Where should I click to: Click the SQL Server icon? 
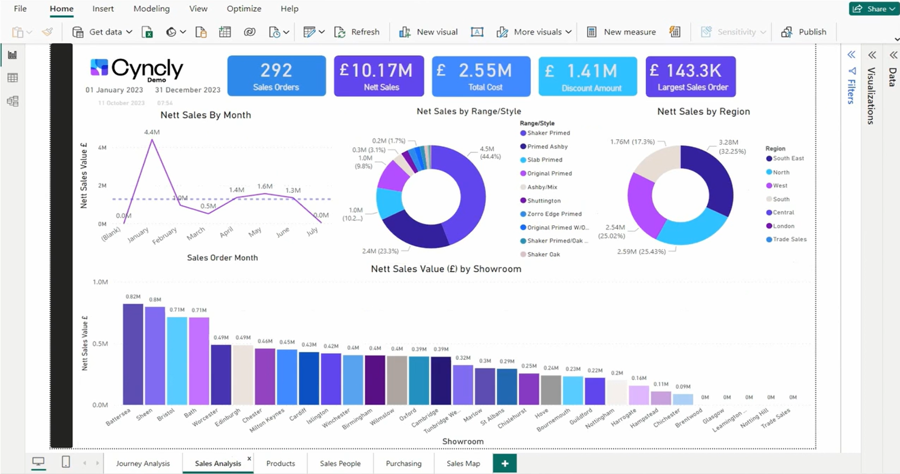pos(201,32)
